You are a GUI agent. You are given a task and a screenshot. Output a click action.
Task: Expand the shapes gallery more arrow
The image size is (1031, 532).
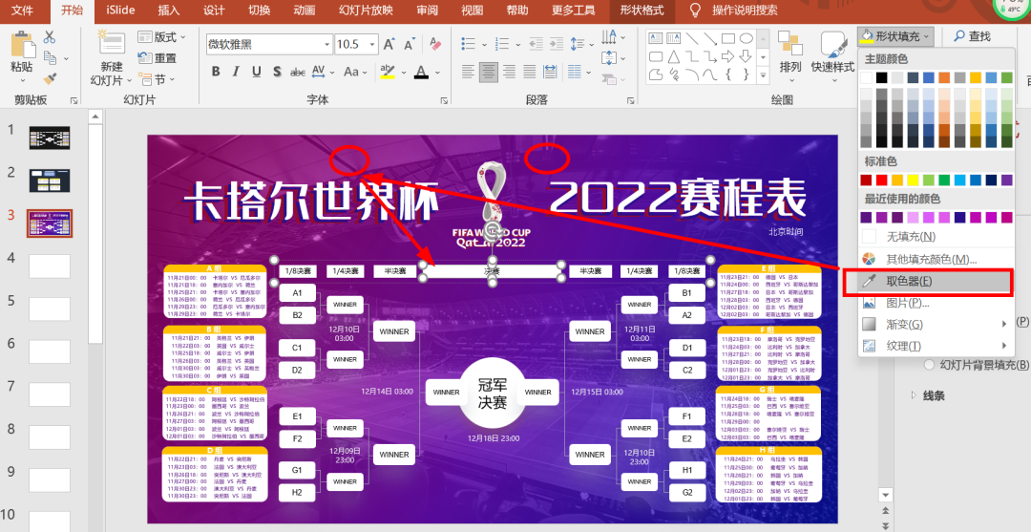click(x=763, y=76)
